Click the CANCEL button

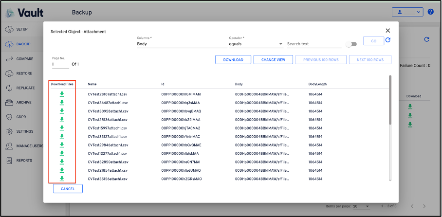coord(68,189)
